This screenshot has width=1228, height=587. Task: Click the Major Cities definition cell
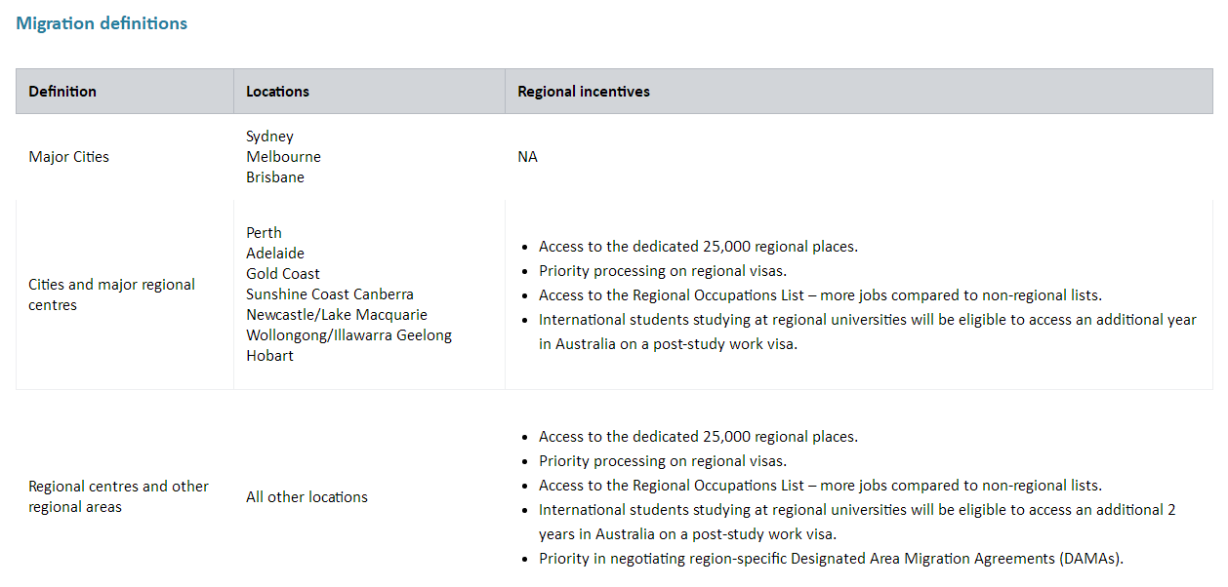click(x=68, y=157)
